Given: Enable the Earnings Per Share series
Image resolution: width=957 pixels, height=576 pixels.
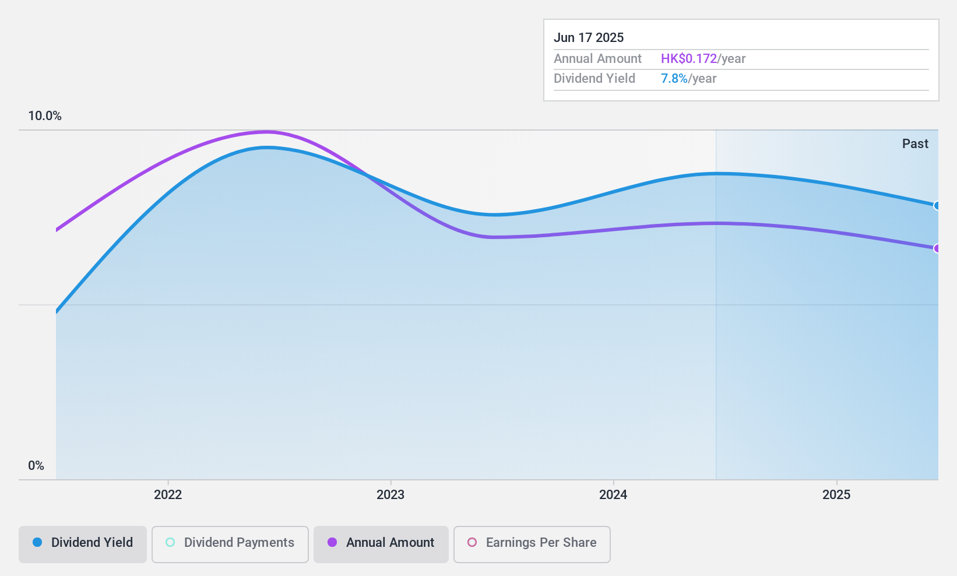Looking at the screenshot, I should pos(532,544).
